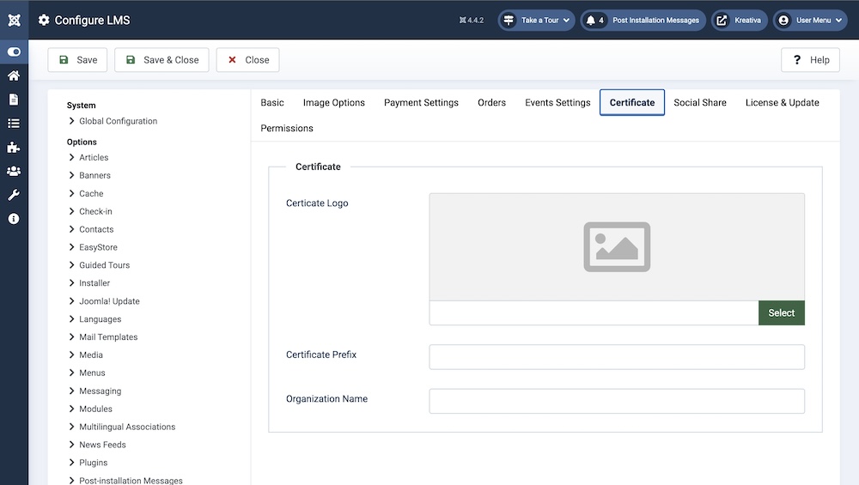The image size is (859, 485).
Task: Open Post Installation Messages notifications
Action: (x=643, y=21)
